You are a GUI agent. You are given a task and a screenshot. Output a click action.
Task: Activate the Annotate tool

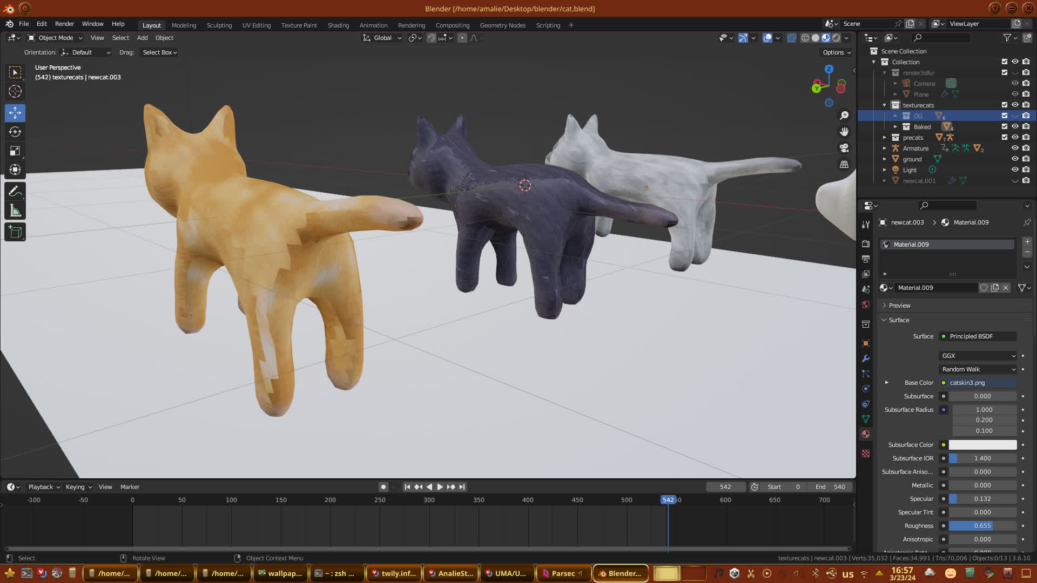point(15,191)
